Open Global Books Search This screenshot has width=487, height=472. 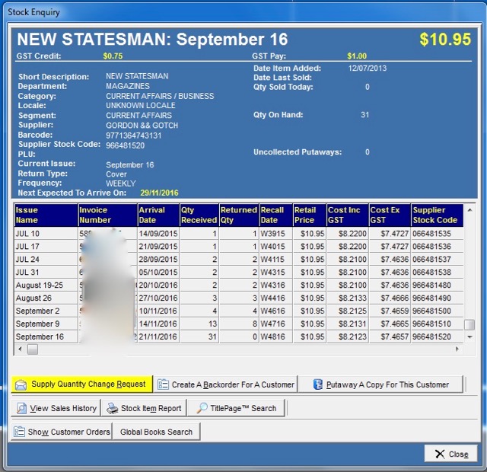click(x=156, y=432)
